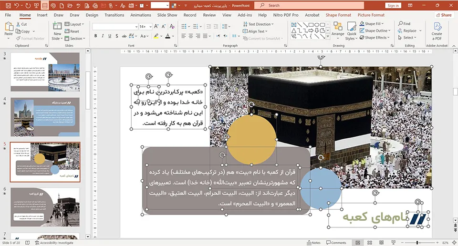Click Find in Editing group
Viewport: 458px width, 246px height.
404,24
